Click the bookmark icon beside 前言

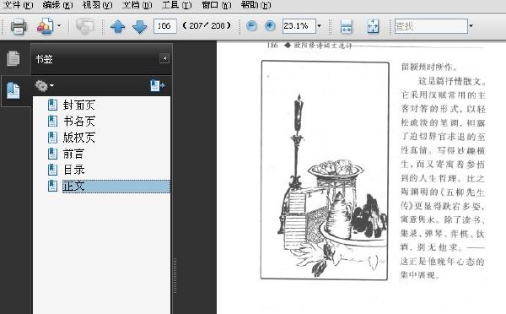pos(52,154)
